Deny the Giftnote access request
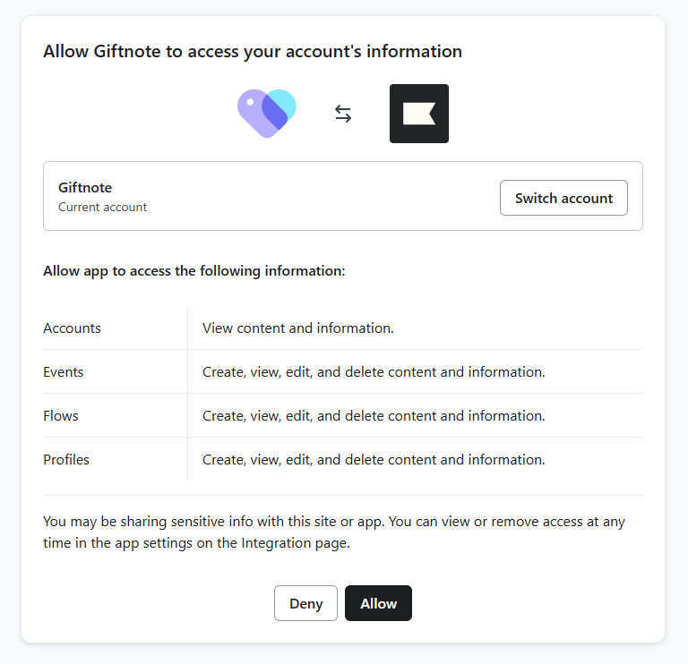 pos(305,603)
